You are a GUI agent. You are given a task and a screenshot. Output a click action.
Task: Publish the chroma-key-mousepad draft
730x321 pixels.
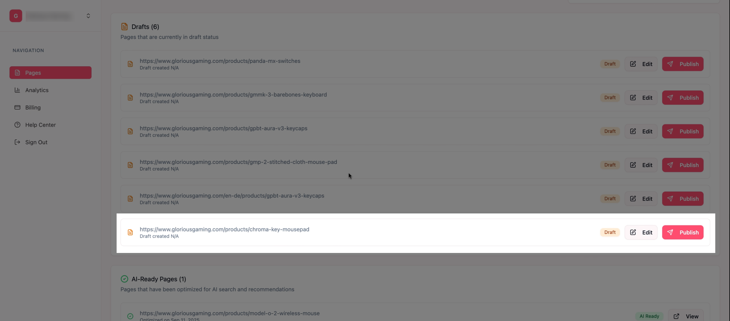pyautogui.click(x=683, y=232)
